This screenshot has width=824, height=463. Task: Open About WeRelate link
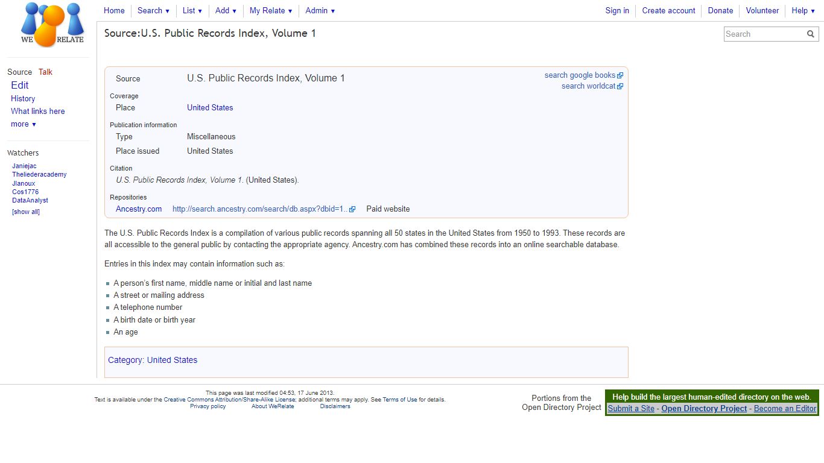pyautogui.click(x=273, y=406)
